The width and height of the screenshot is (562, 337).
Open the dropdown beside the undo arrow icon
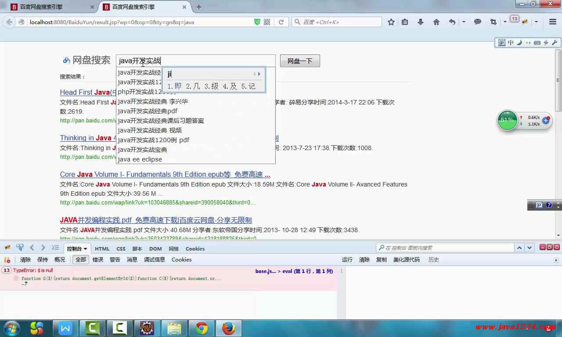pos(464,22)
